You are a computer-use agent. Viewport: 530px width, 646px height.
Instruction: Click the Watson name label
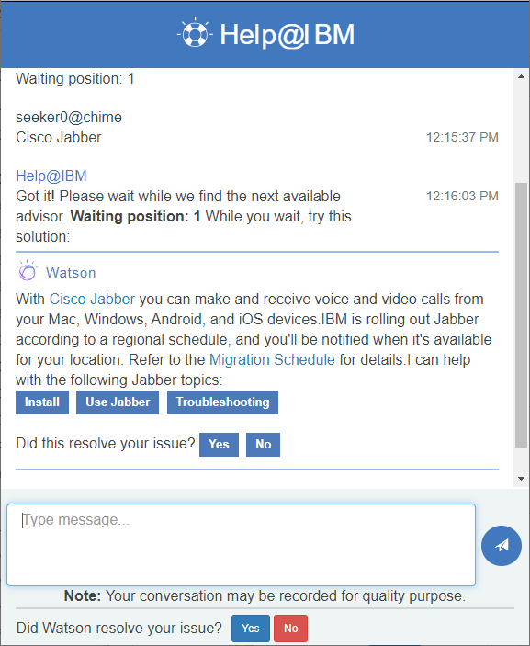point(71,273)
